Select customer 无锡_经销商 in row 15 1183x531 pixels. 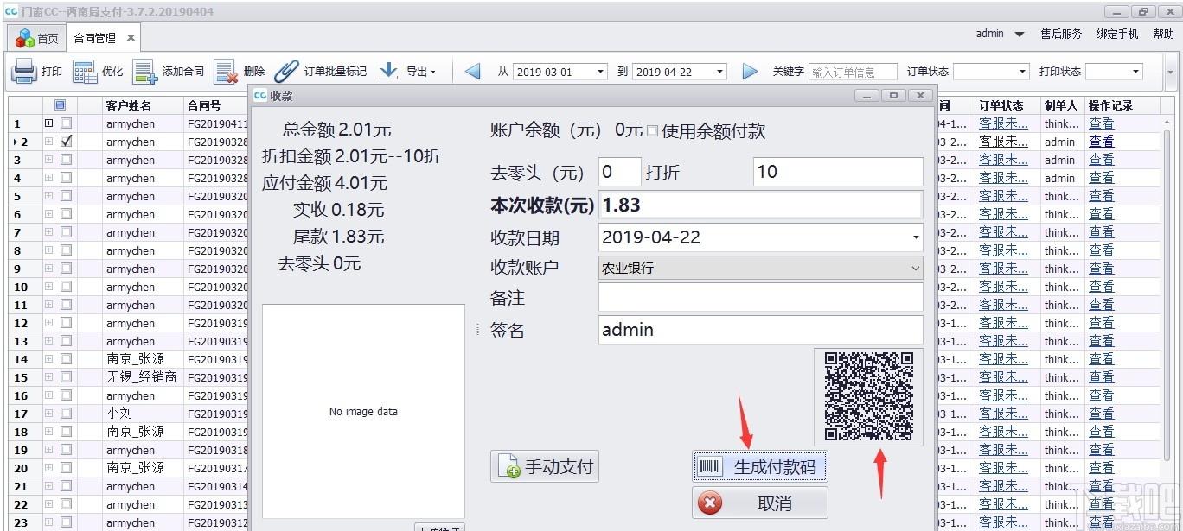pos(141,377)
